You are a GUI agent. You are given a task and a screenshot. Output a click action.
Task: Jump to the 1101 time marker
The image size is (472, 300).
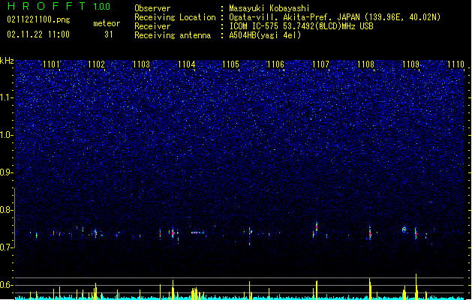(51, 64)
